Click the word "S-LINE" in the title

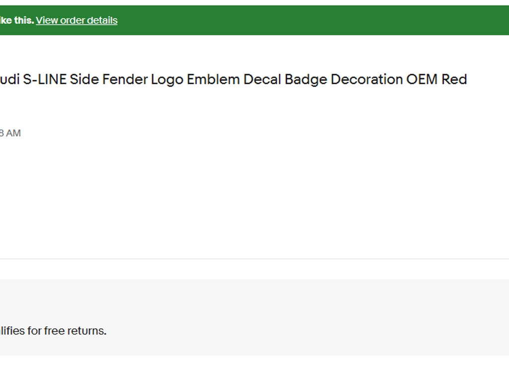point(45,80)
